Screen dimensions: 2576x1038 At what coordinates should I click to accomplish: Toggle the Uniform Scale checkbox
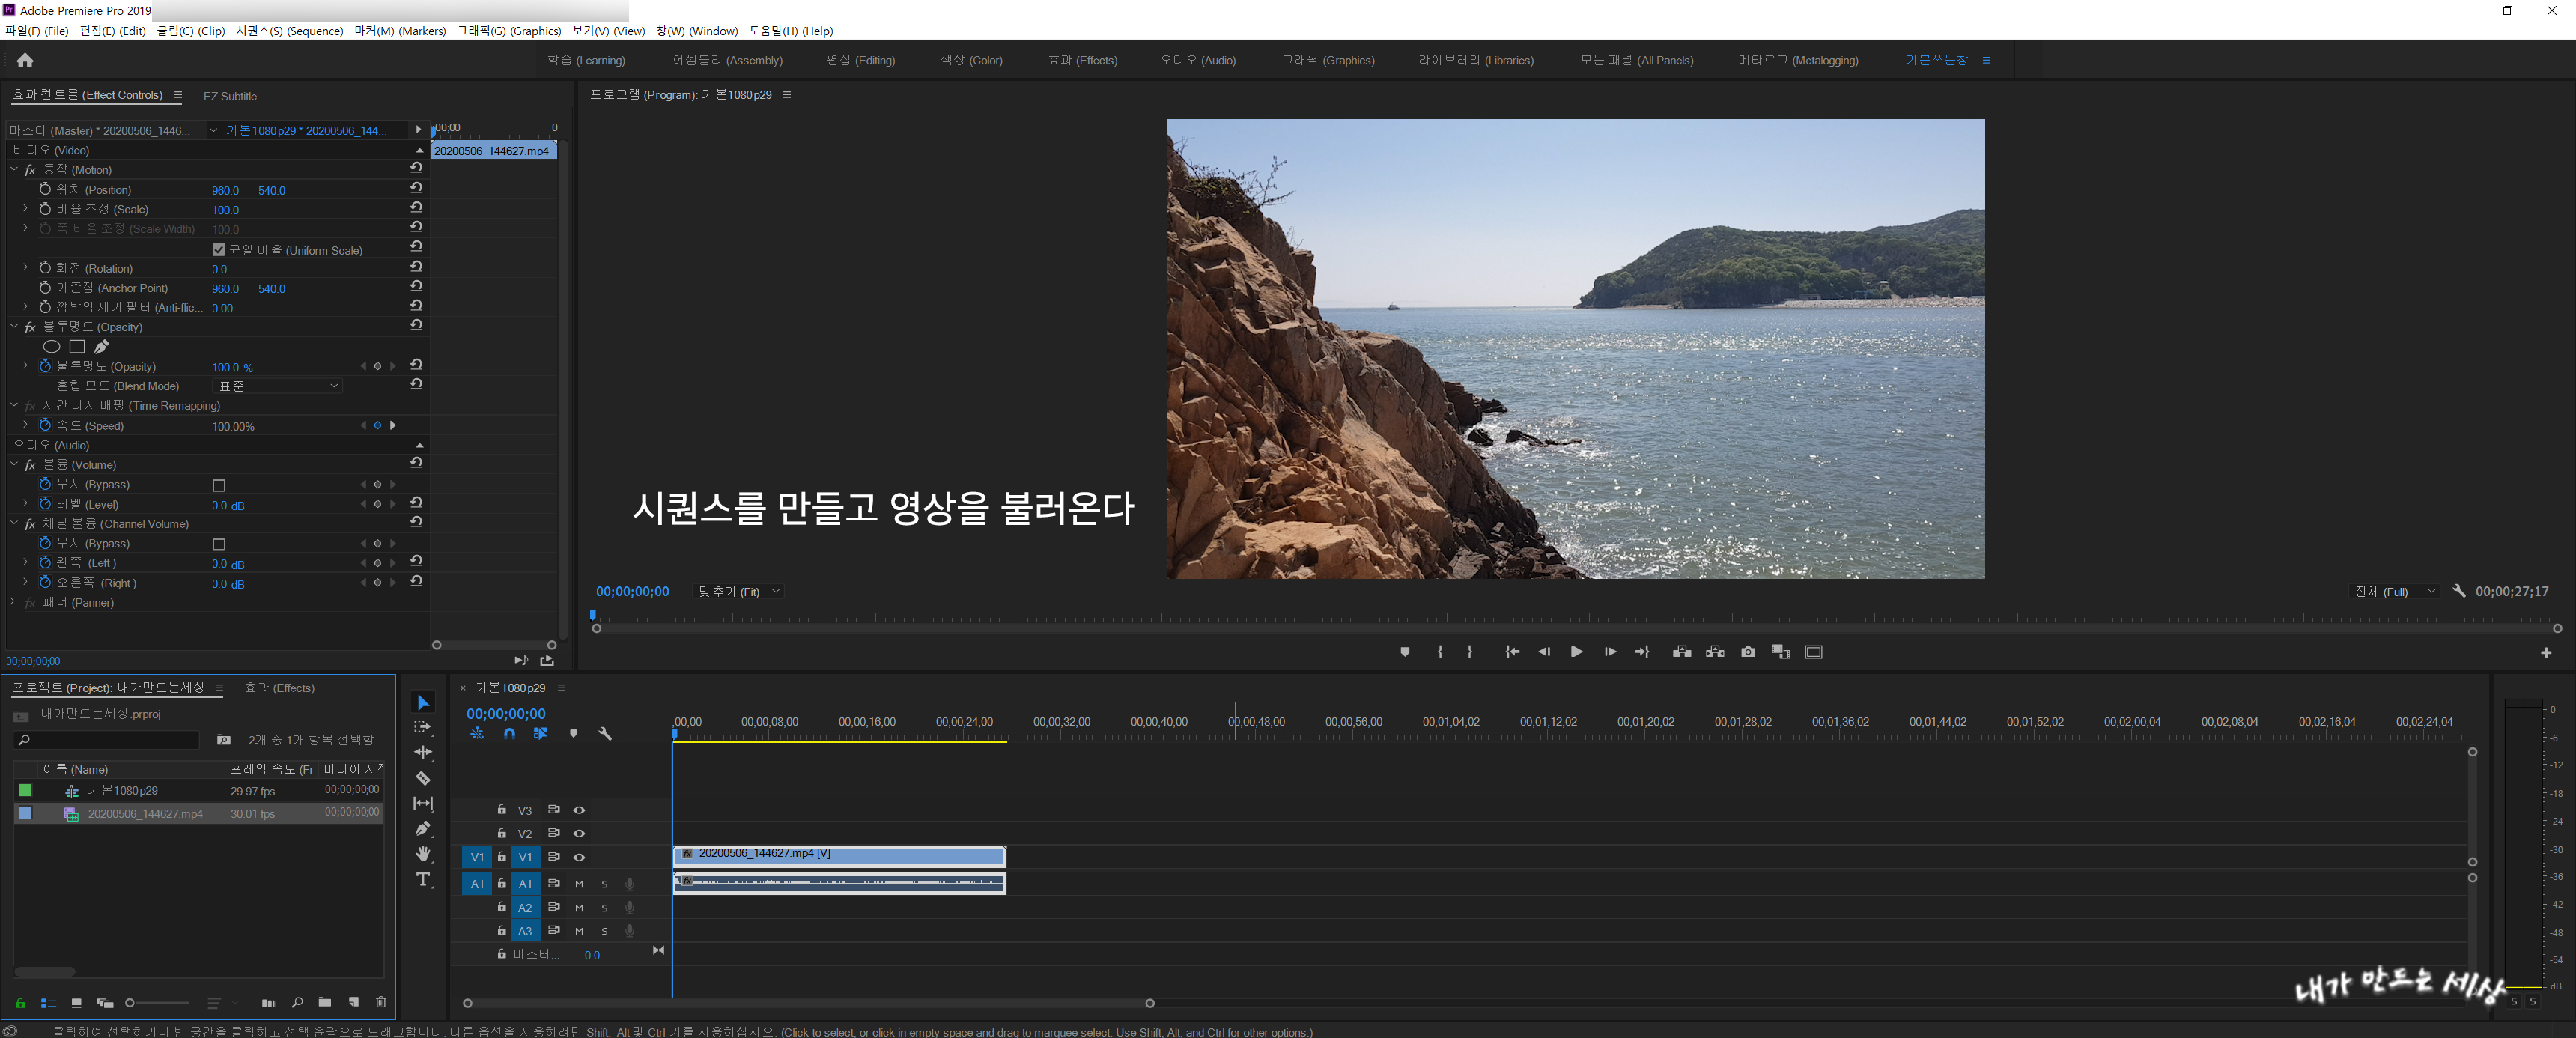(x=219, y=250)
